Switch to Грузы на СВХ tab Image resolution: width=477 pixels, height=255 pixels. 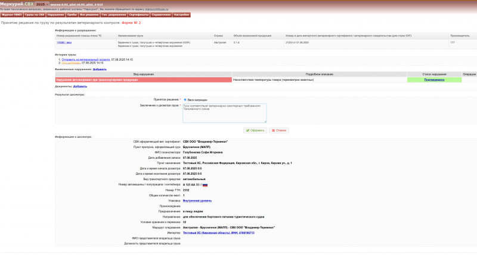tap(35, 14)
